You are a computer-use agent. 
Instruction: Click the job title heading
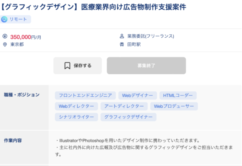pos(94,6)
